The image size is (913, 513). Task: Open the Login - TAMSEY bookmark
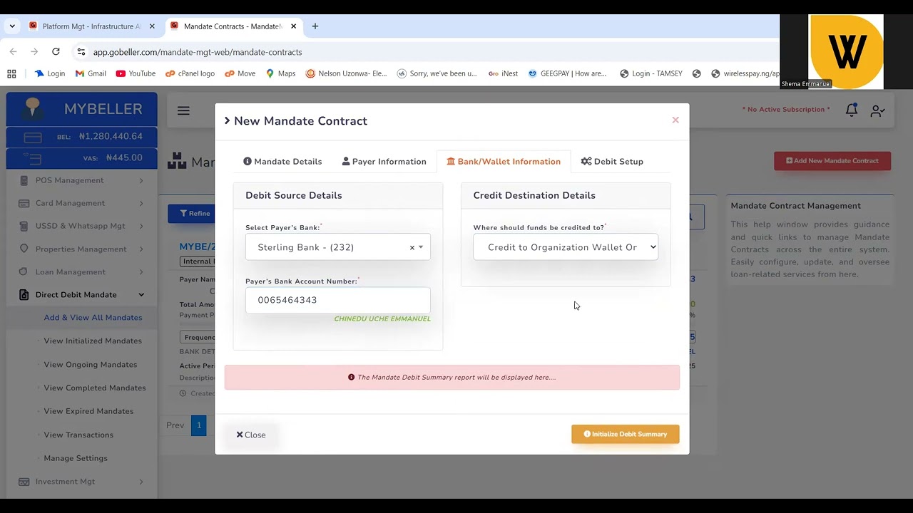pos(651,73)
